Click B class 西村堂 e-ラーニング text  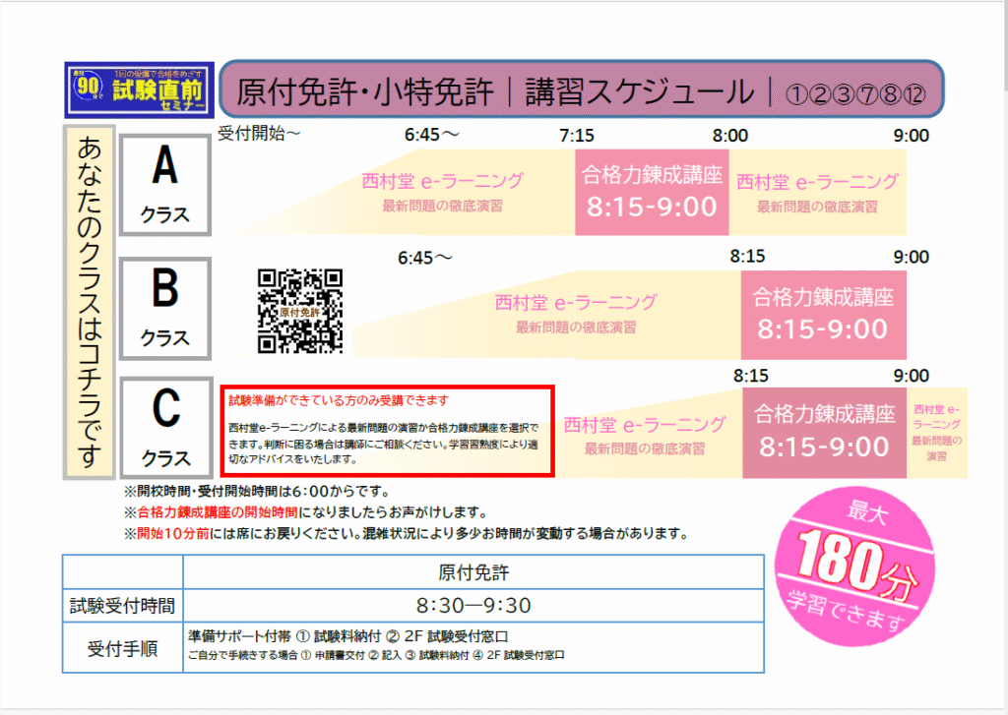(x=575, y=302)
